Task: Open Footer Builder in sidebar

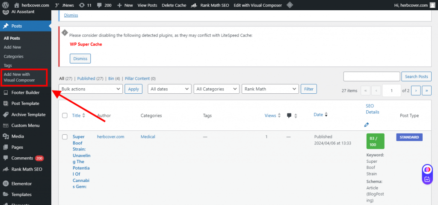Action: click(x=25, y=92)
